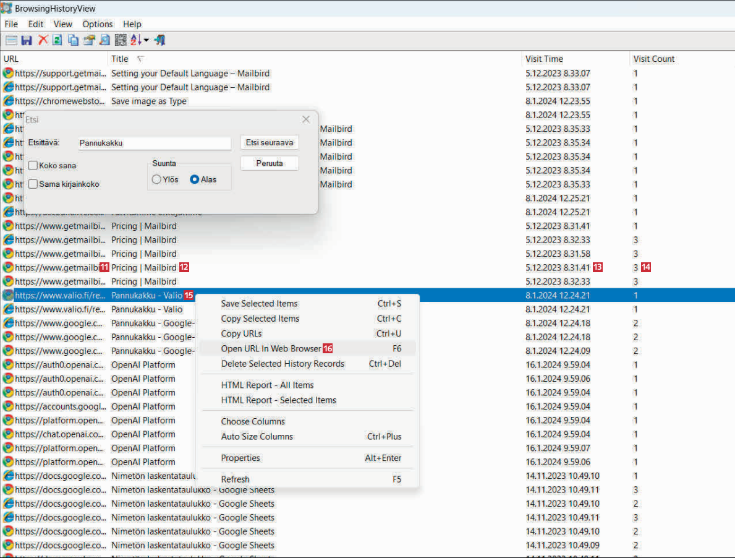Select the Ylös direction radio button
The height and width of the screenshot is (558, 735).
pos(157,179)
